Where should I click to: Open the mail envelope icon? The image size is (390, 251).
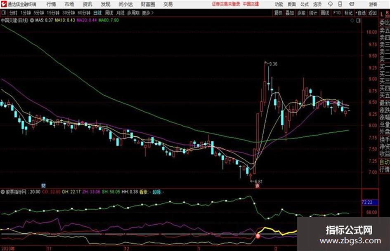[352, 4]
